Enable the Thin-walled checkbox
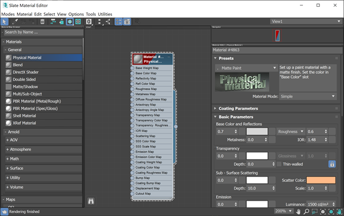 click(279, 164)
